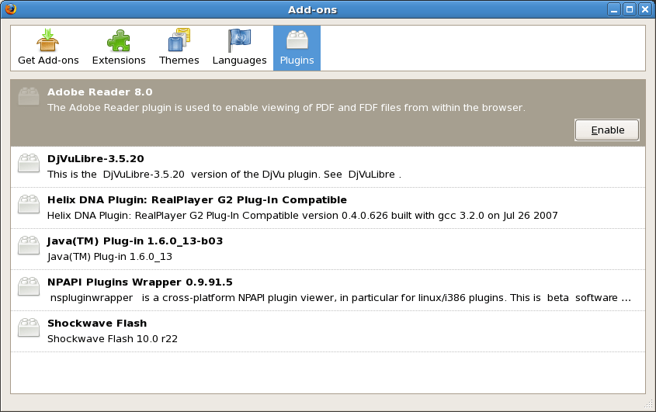Click the Shockwave Flash brick icon

point(29,327)
